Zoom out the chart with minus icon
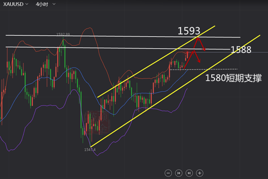This screenshot has height=179, width=268. coord(168,172)
